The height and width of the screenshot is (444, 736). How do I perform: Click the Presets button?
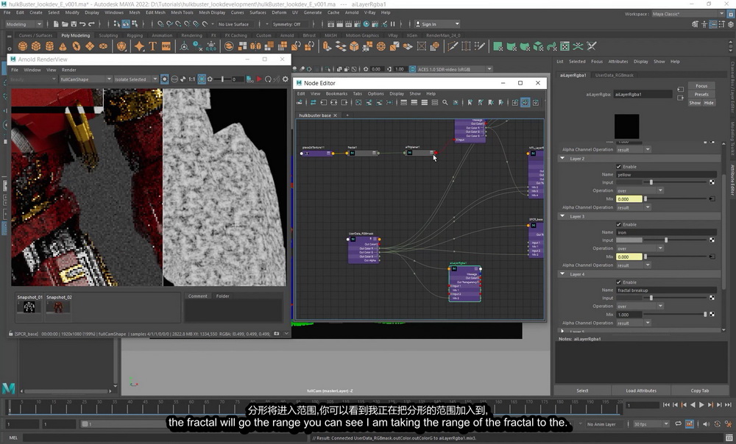[701, 94]
